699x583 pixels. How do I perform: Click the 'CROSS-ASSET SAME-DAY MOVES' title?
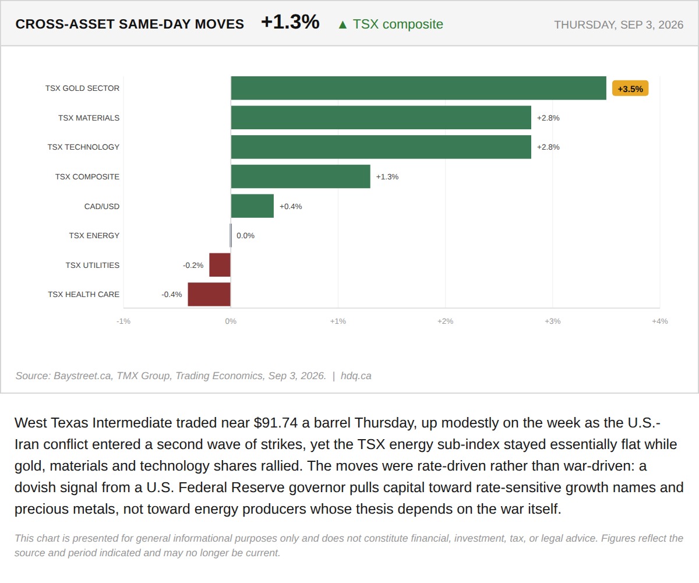click(130, 24)
